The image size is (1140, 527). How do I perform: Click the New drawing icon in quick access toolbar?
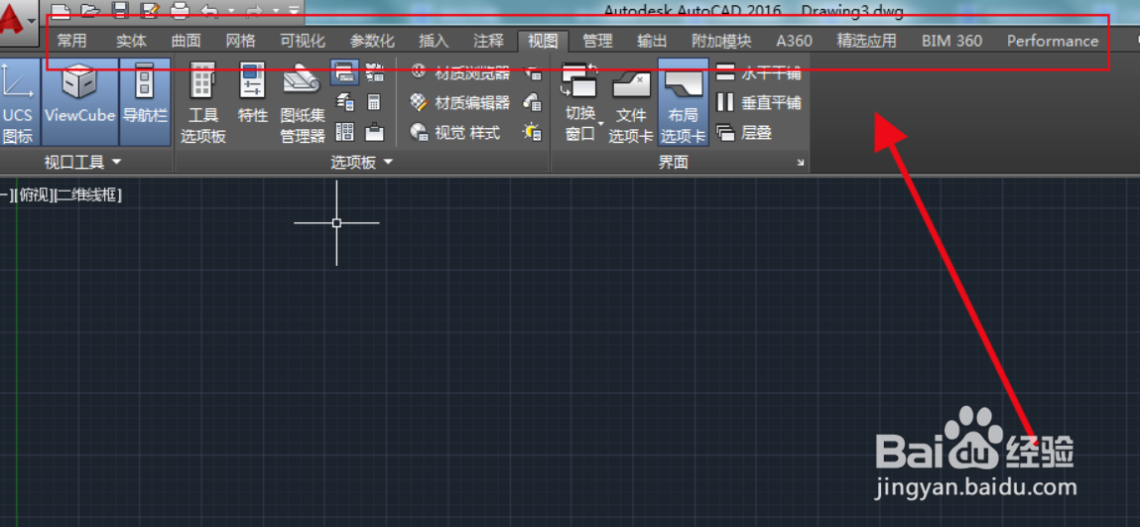[x=62, y=10]
